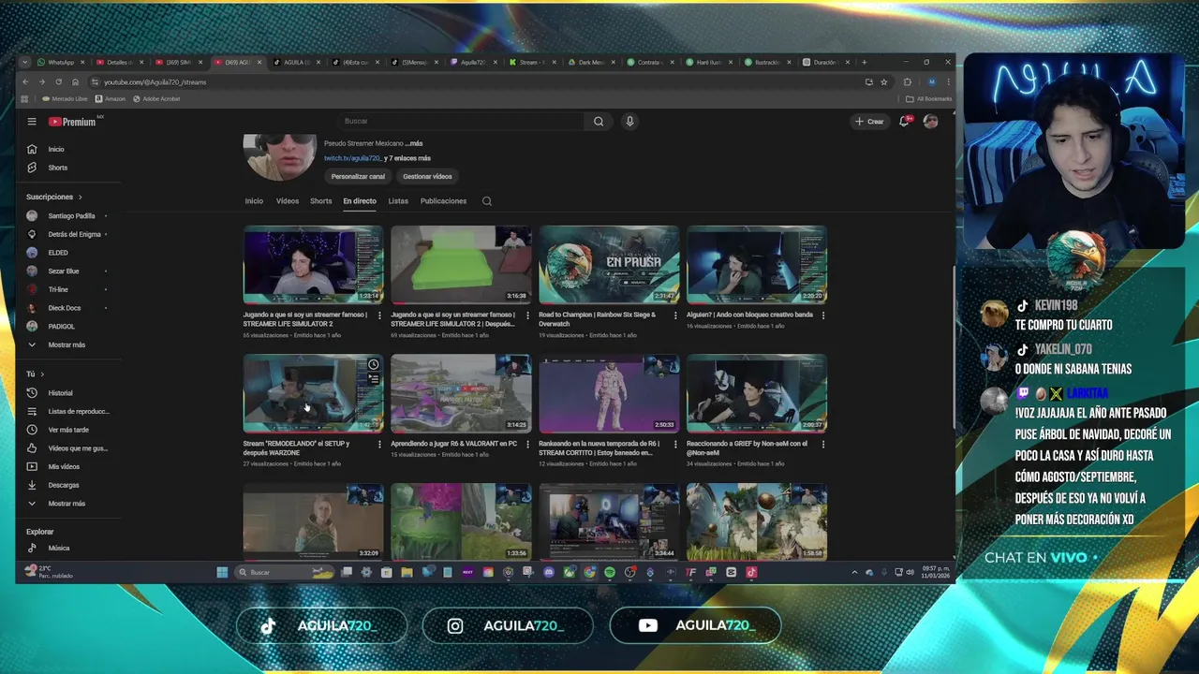Viewport: 1199px width, 674px height.
Task: Switch to the Publicaciones channel tab
Action: click(x=443, y=201)
